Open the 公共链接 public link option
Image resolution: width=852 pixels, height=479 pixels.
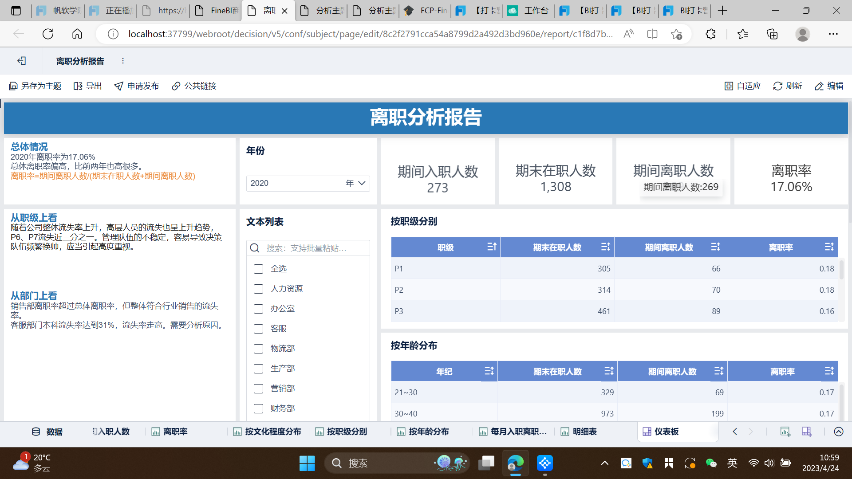(194, 86)
